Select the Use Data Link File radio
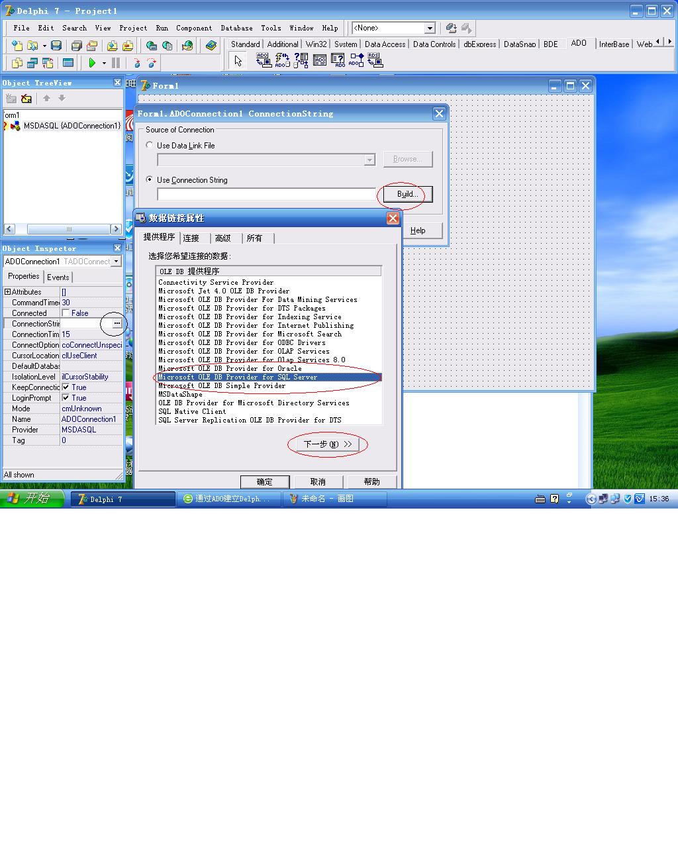678x845 pixels. point(150,145)
